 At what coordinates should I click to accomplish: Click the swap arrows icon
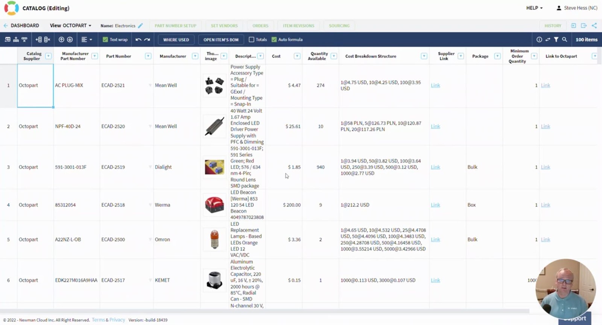(x=548, y=39)
